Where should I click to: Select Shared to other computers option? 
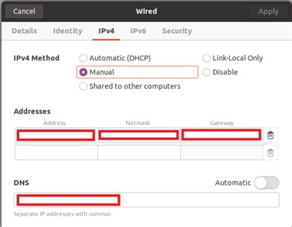[x=130, y=86]
